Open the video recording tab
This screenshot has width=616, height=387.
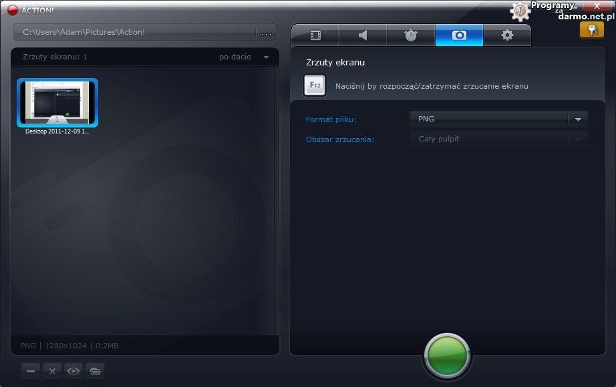click(x=315, y=35)
